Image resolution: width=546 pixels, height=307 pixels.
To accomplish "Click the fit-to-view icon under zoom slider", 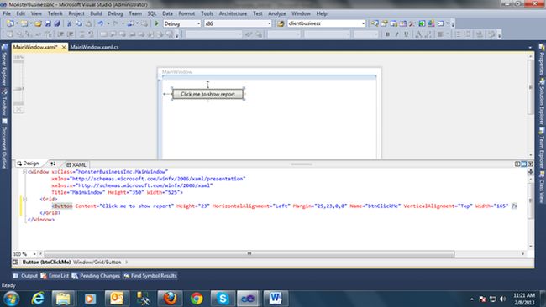I will point(18,109).
